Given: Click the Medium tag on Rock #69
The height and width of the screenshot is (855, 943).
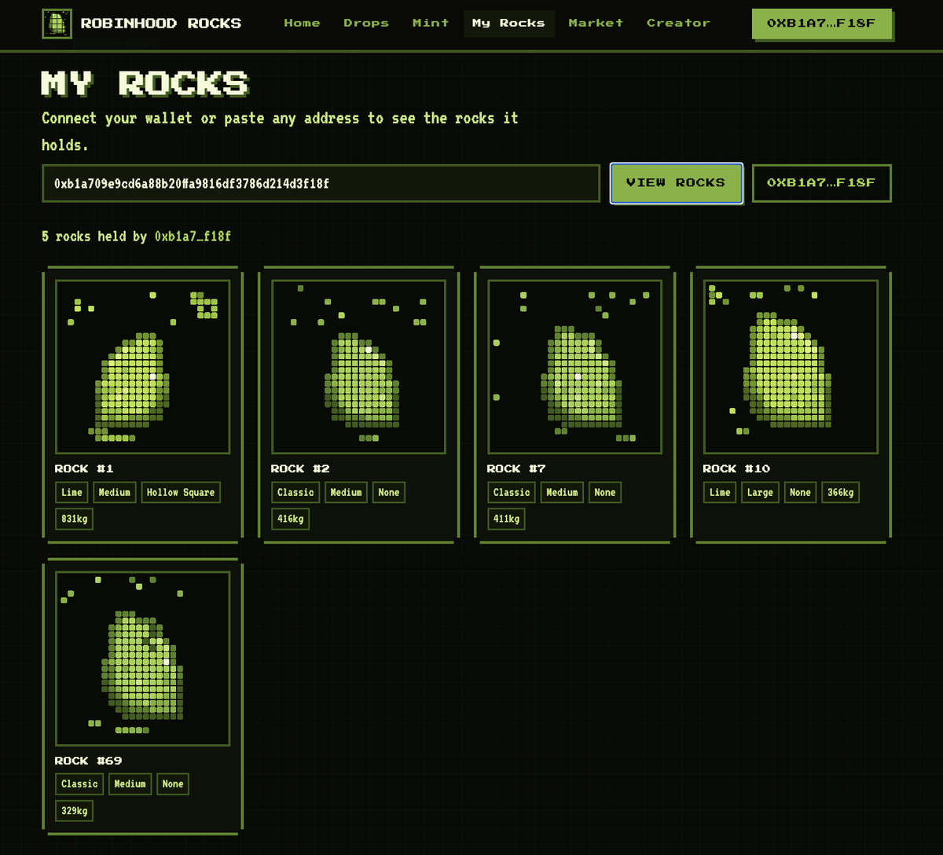Looking at the screenshot, I should point(130,784).
